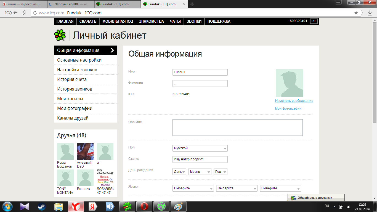
Task: Click the second Yandex 'Я' taskbar icon
Action: (x=93, y=206)
